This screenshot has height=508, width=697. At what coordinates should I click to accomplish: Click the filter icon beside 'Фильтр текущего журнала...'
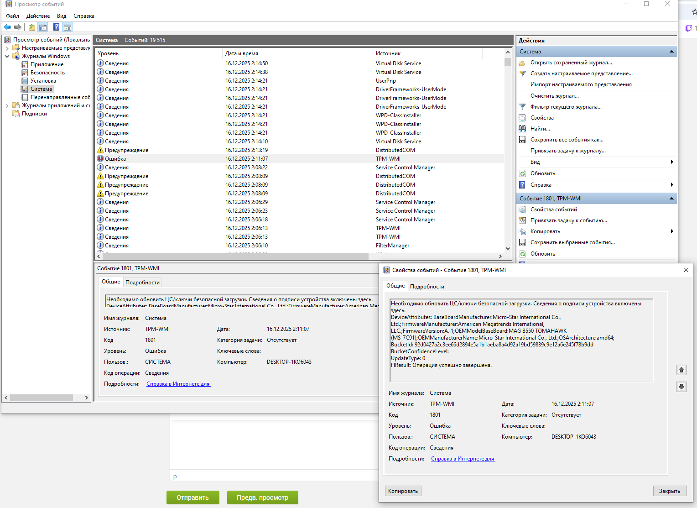tap(522, 107)
